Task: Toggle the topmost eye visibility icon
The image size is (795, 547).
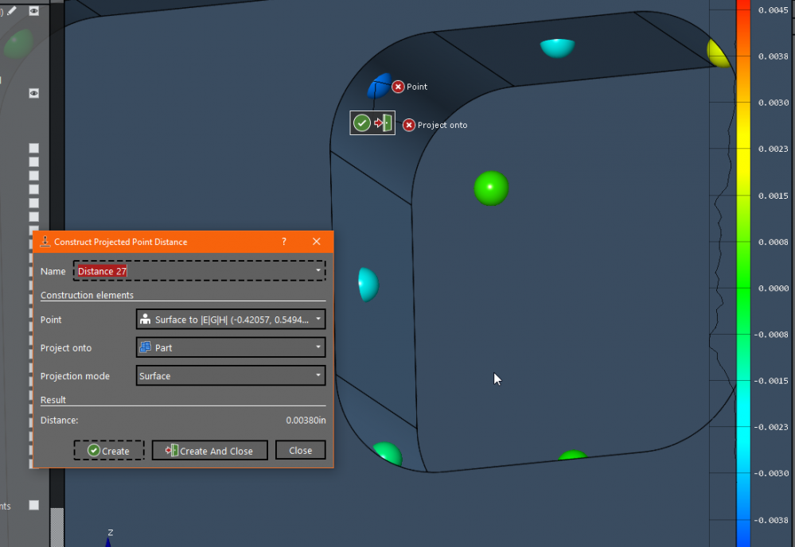Action: point(34,11)
